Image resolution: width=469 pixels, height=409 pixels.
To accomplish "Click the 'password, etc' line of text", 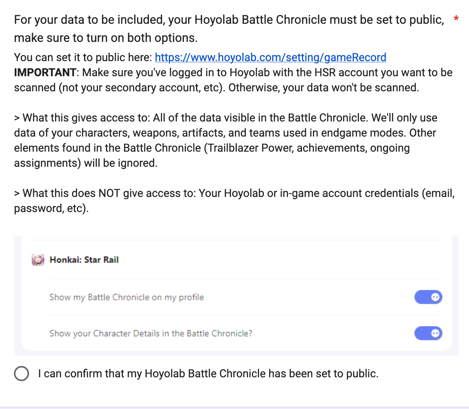I will point(51,208).
